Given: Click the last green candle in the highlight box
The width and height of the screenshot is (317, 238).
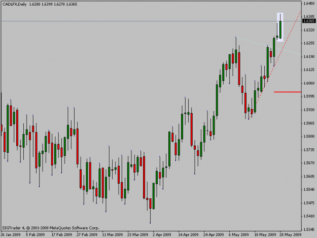Looking at the screenshot, I should tap(280, 29).
